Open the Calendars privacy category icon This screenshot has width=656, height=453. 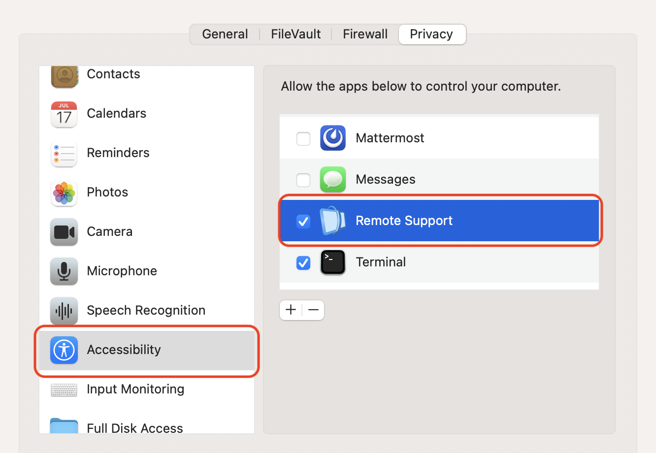pyautogui.click(x=64, y=114)
